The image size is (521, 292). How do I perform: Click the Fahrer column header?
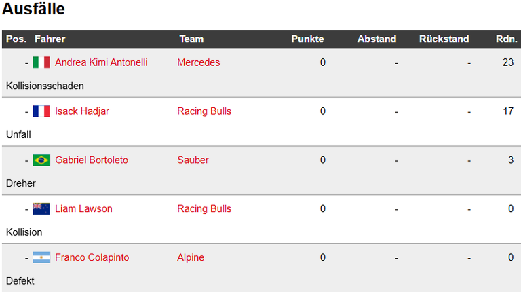coord(50,39)
